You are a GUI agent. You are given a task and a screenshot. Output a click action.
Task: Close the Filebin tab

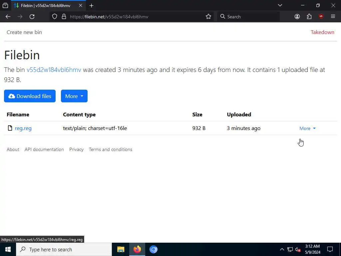click(x=81, y=5)
